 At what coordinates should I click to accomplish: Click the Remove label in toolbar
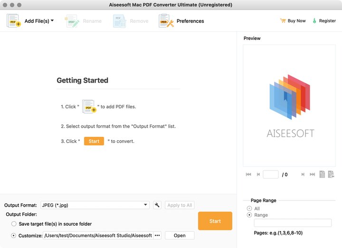pos(139,21)
